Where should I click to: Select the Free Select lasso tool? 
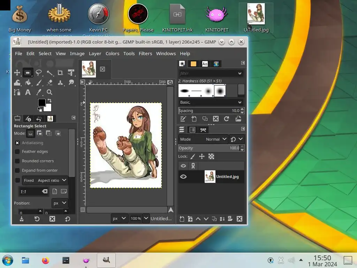tap(39, 73)
